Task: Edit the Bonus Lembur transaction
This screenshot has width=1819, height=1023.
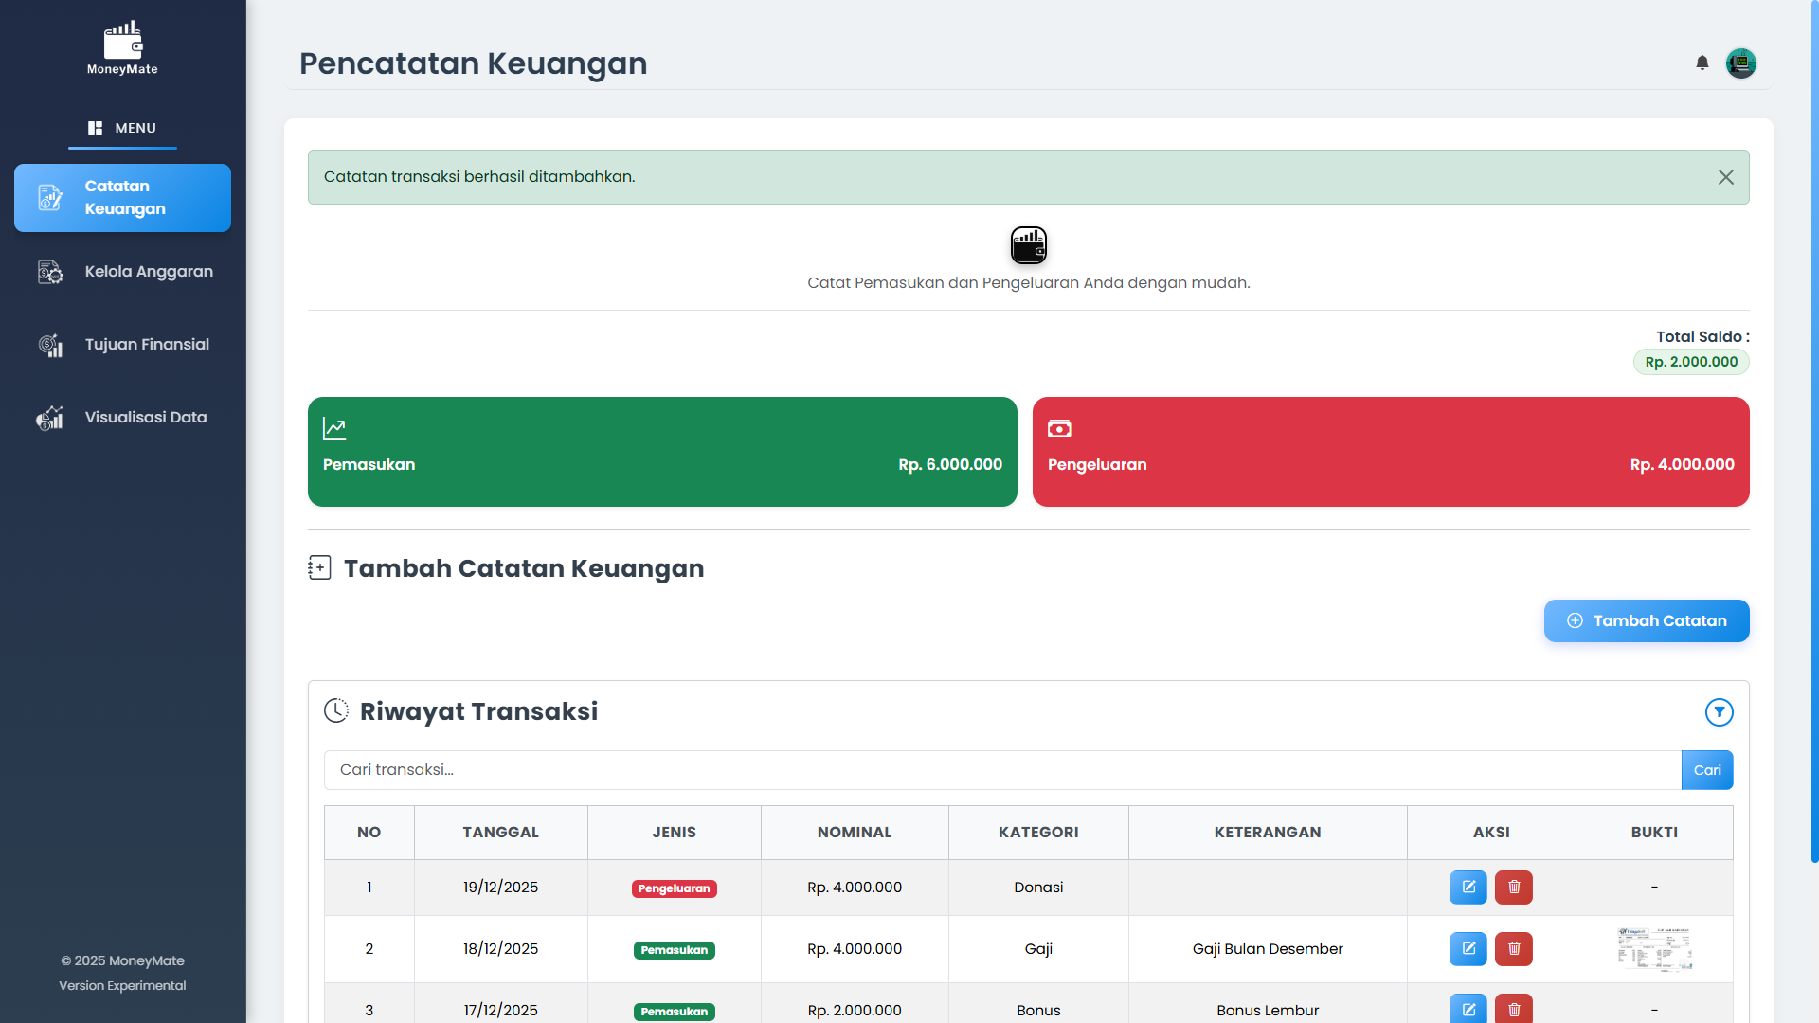Action: [x=1468, y=1009]
